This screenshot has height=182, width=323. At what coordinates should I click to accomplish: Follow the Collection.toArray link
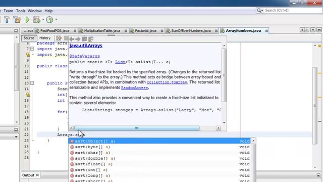tap(167, 82)
